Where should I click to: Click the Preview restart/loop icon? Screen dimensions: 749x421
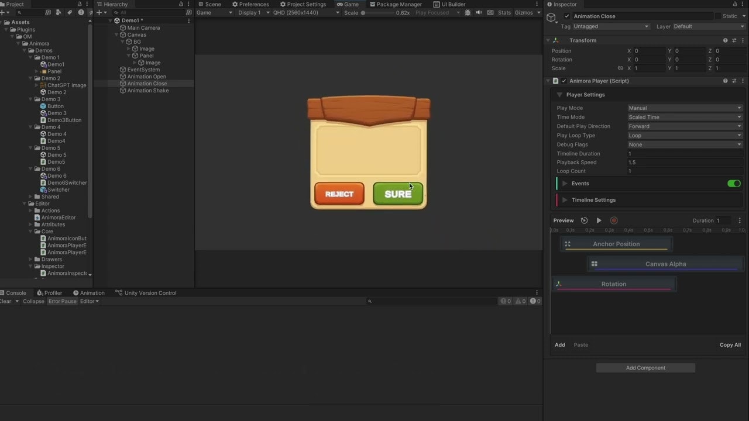(x=584, y=220)
